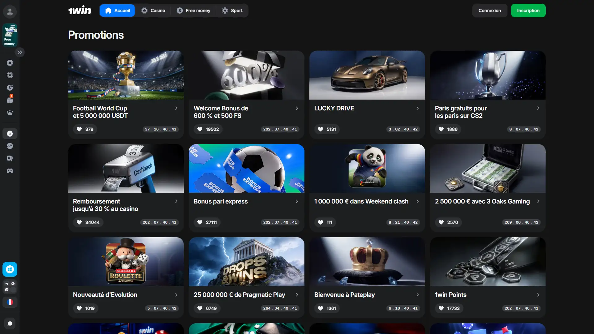
Task: Like the Pragmatic Play promotion
Action: [x=207, y=308]
